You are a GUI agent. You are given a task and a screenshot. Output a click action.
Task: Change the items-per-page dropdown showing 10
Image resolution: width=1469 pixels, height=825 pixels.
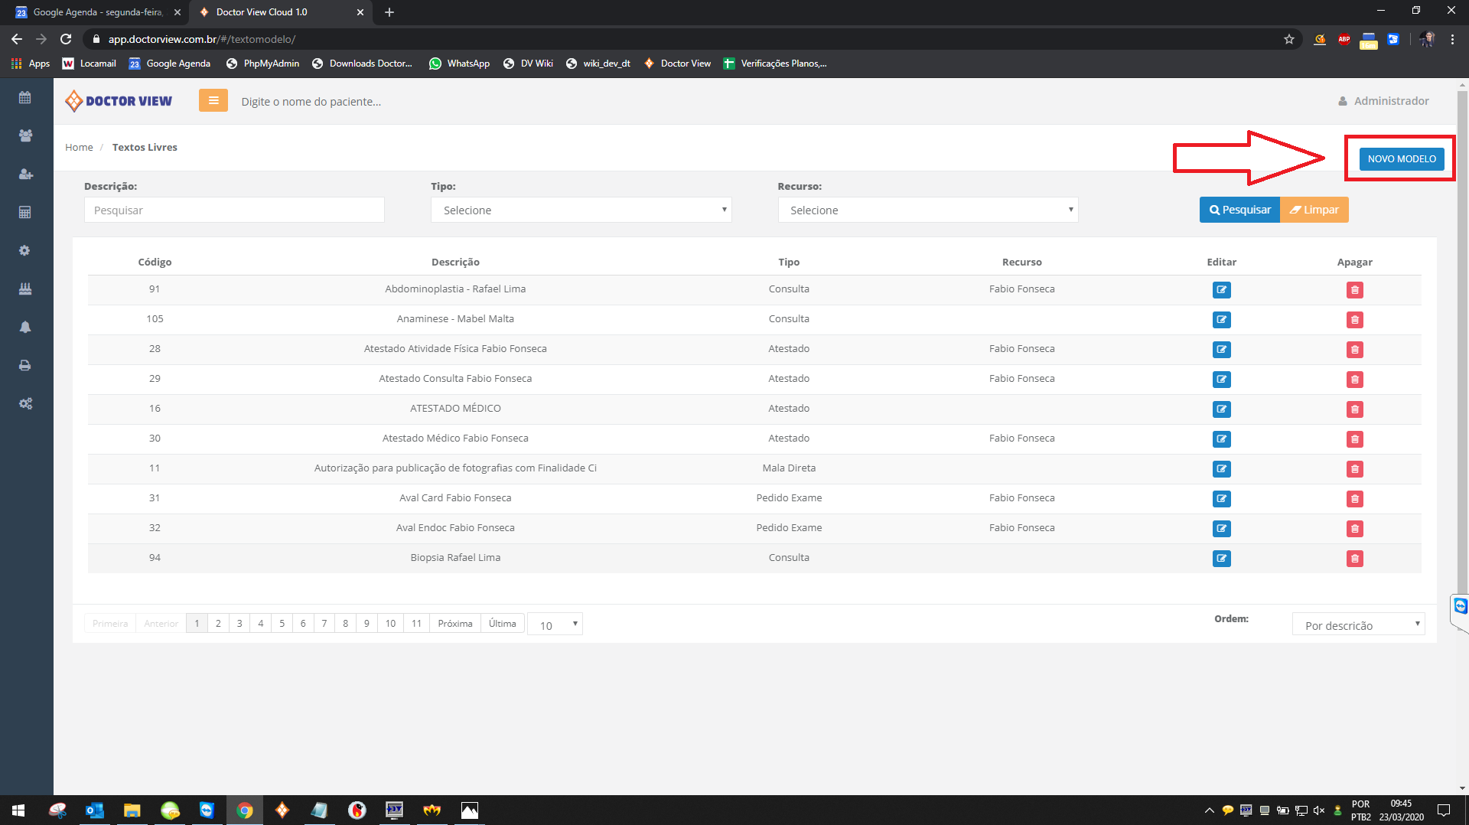click(555, 625)
